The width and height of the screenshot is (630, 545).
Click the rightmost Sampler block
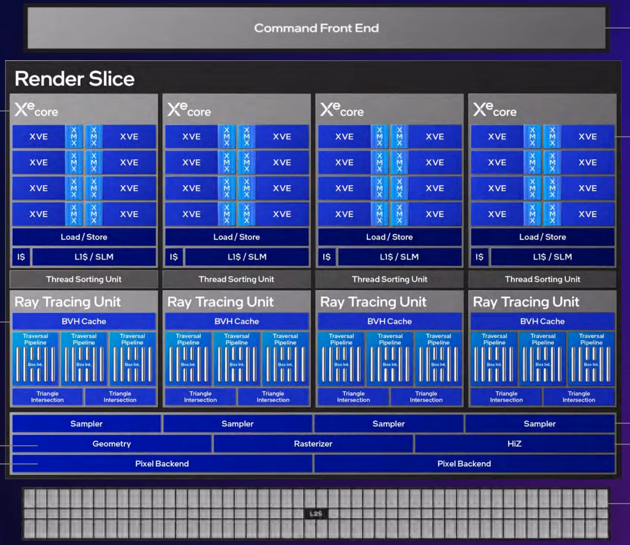pos(540,424)
